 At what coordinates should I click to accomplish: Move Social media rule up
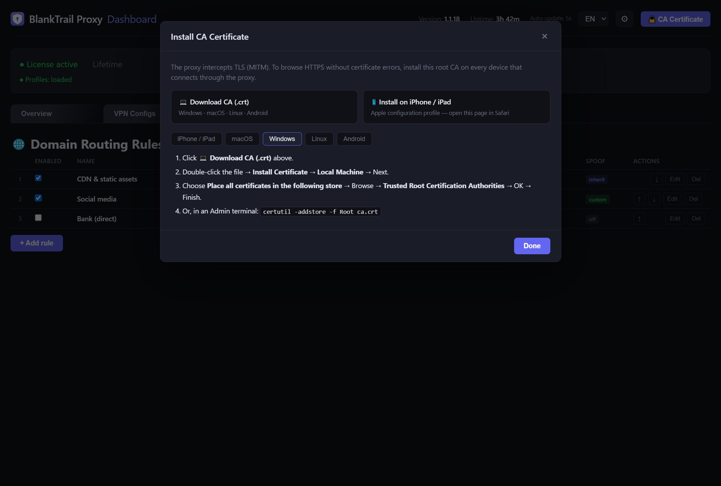click(639, 199)
